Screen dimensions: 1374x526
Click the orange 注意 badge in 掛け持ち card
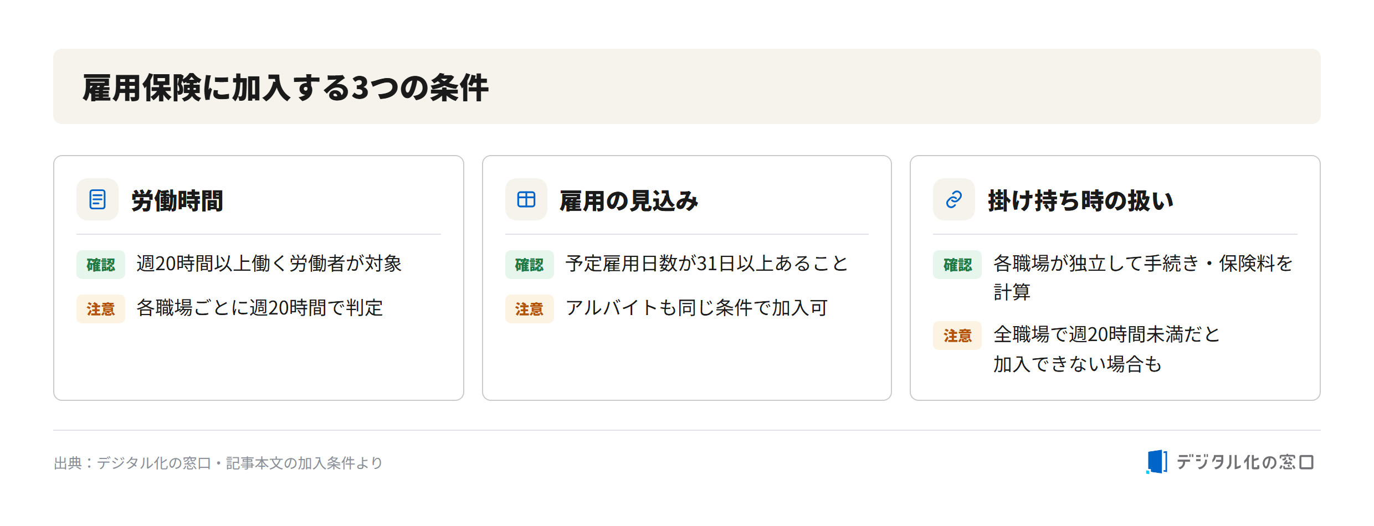coord(957,336)
